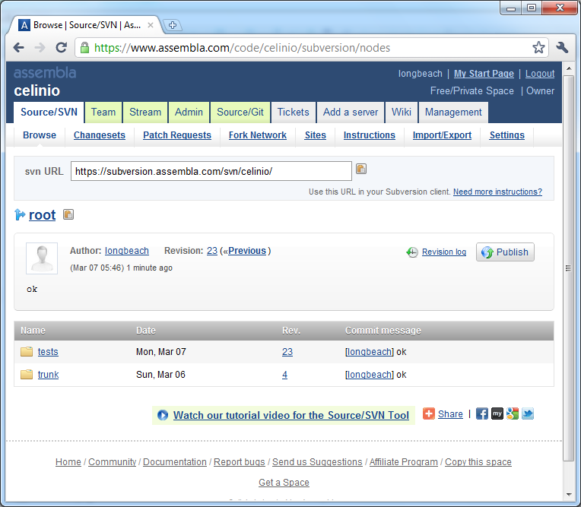Viewport: 581px width, 507px height.
Task: Click the tests folder icon
Action: pos(27,352)
